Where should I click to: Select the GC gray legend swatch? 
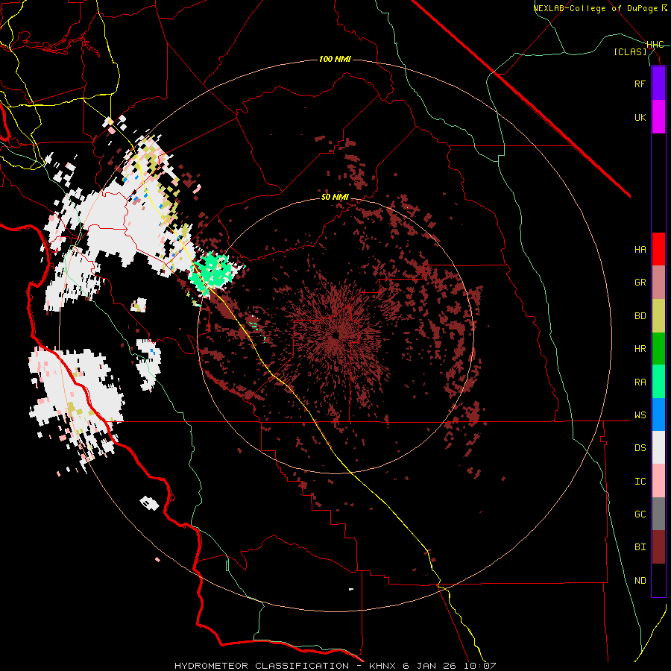658,514
